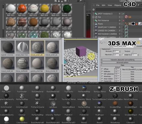The width and height of the screenshot is (142, 124).
Task: Open the Objects menu
Action: point(118,5)
